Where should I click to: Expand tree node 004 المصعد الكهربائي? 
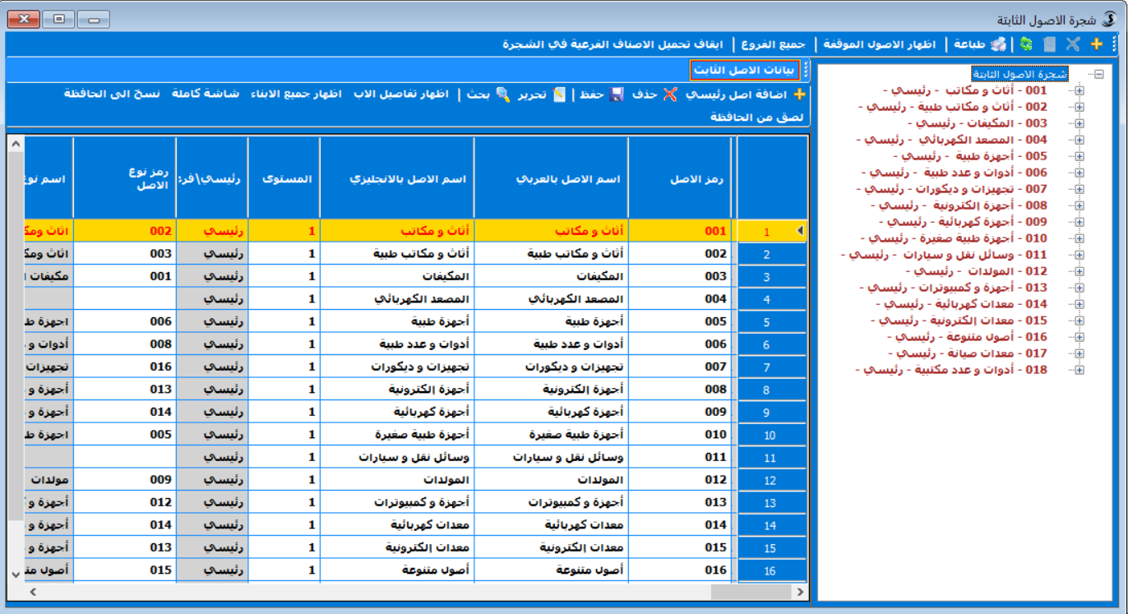pos(1079,140)
